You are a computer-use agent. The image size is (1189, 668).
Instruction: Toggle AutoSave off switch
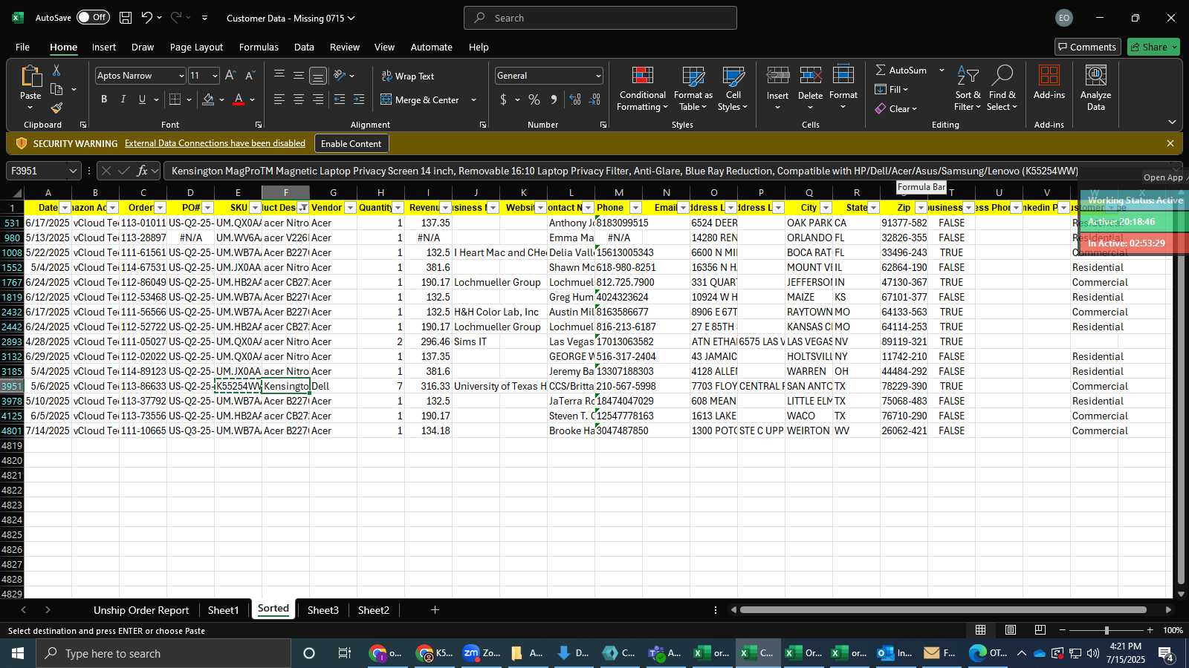point(93,17)
